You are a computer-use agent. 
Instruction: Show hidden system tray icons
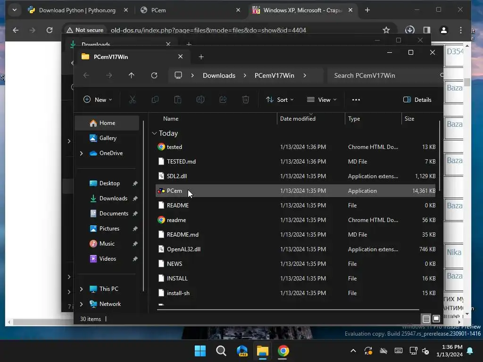click(353, 351)
